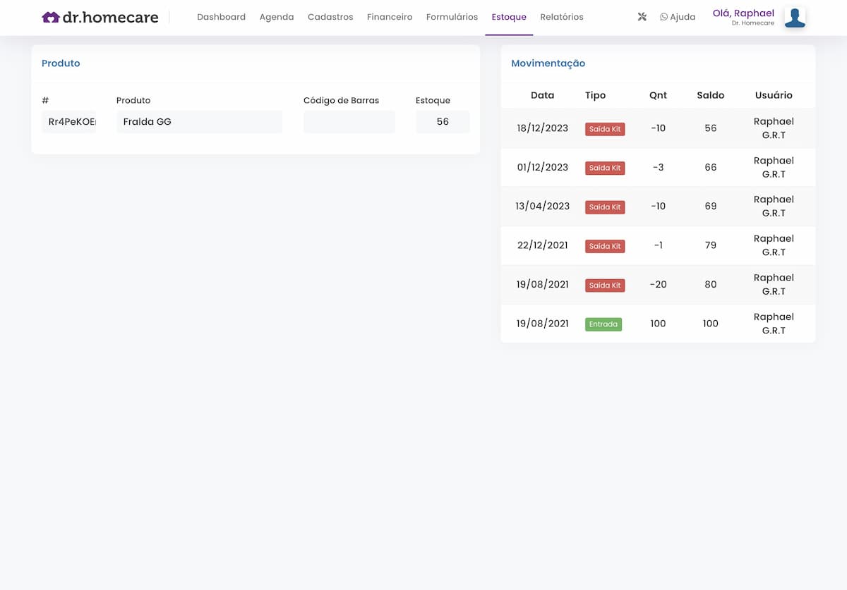The height and width of the screenshot is (590, 847).
Task: Go to the Dashboard menu
Action: tap(221, 17)
